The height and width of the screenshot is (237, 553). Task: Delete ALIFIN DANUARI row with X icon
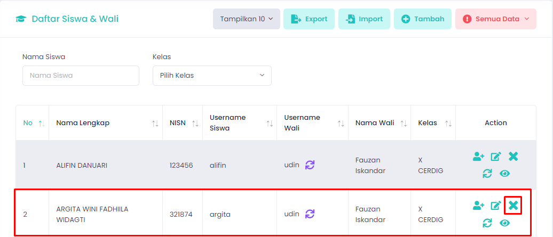513,157
